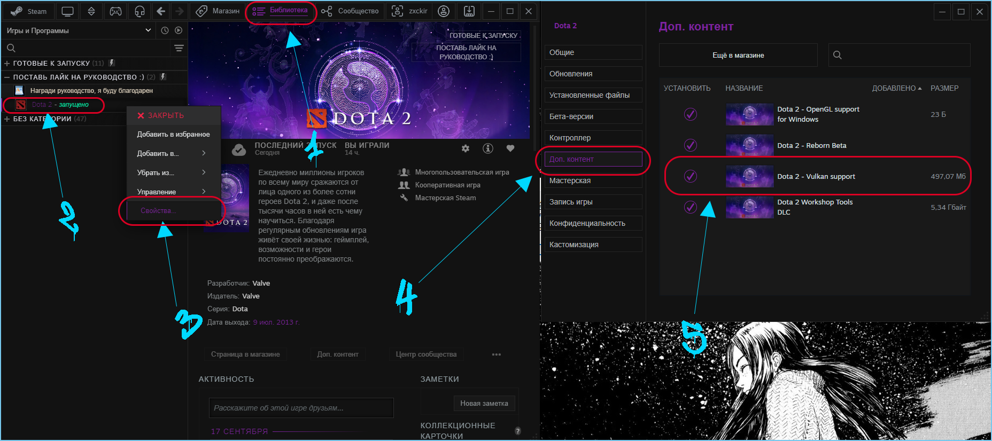Toggle install checkbox for Workshop Tools DLC

point(691,207)
